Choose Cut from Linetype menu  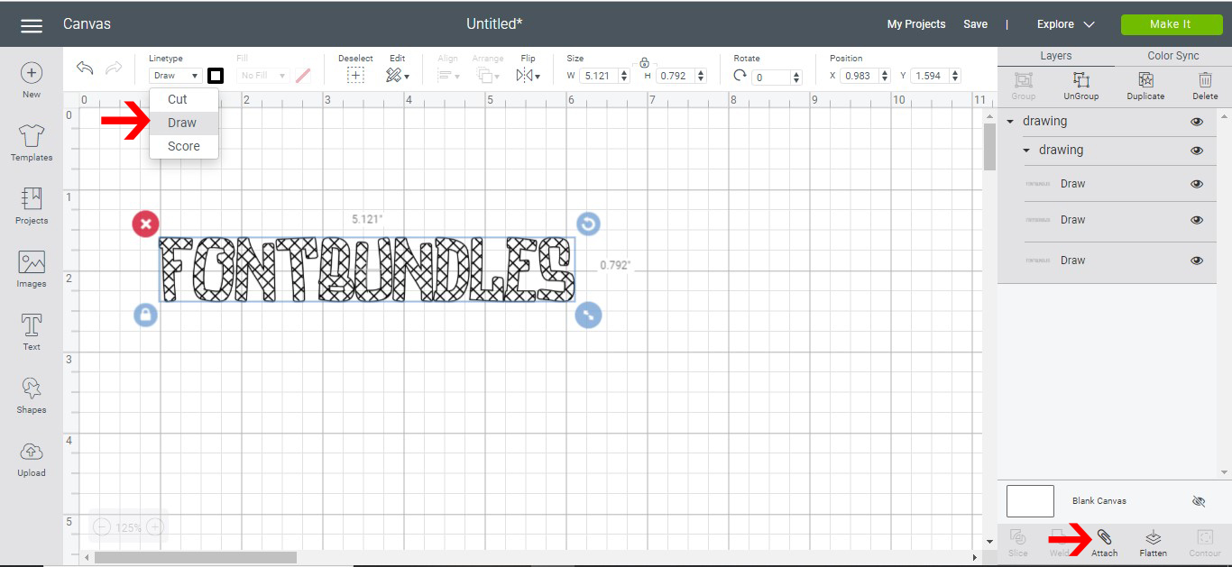click(x=184, y=99)
